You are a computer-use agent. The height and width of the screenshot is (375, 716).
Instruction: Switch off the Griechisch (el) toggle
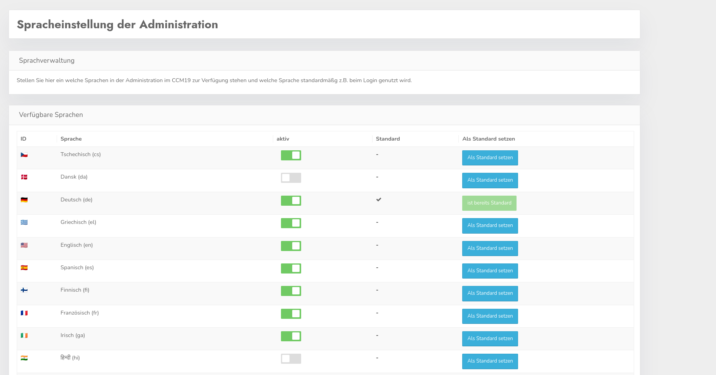pos(291,223)
